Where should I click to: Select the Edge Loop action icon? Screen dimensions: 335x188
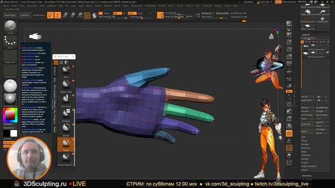tap(66, 85)
